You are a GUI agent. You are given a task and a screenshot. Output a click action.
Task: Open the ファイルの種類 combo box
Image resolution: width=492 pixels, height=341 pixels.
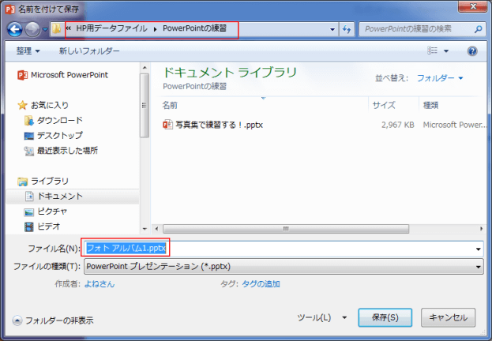click(x=284, y=267)
